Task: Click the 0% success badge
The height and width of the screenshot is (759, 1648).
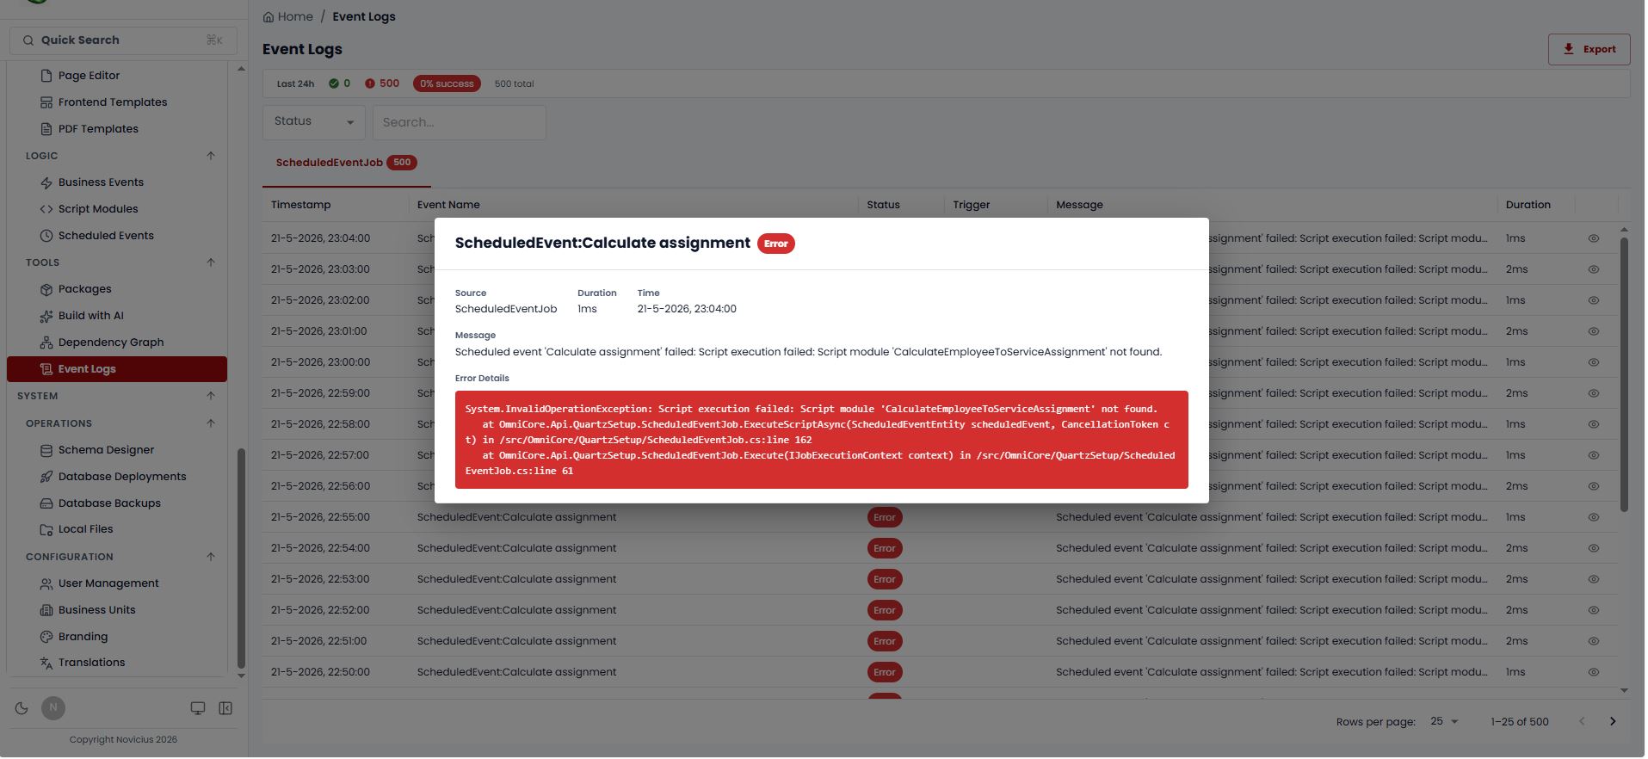Action: click(447, 83)
